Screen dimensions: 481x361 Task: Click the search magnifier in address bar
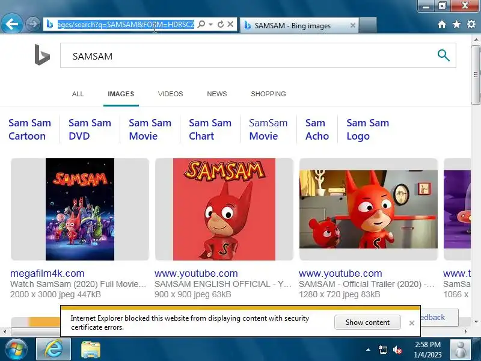[x=201, y=24]
